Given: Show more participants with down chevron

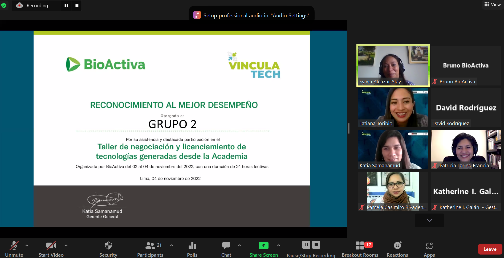Looking at the screenshot, I should (x=429, y=220).
